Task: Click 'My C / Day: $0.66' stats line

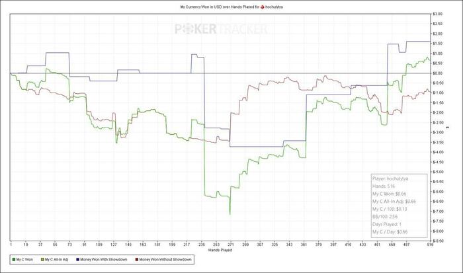Action: (390, 232)
